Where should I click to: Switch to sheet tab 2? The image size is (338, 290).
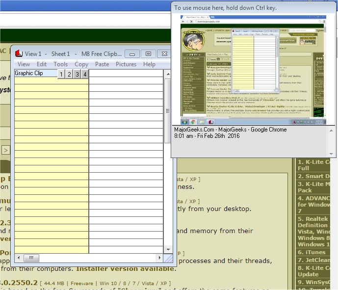69,74
